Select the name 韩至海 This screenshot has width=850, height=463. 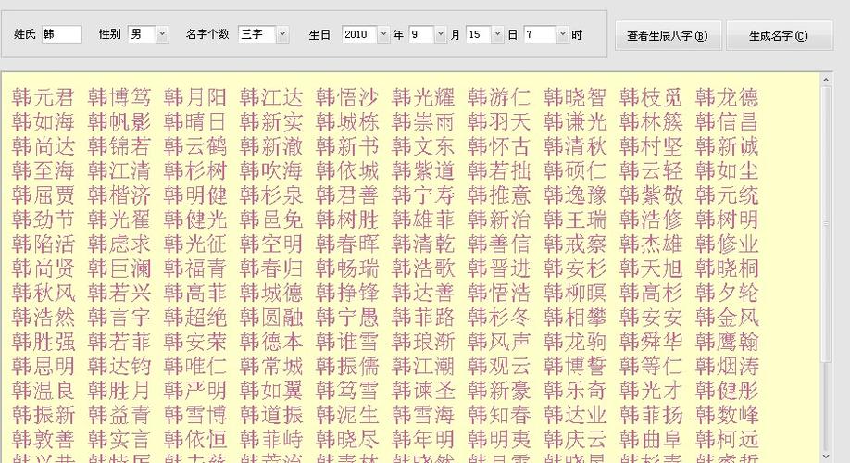coord(43,170)
